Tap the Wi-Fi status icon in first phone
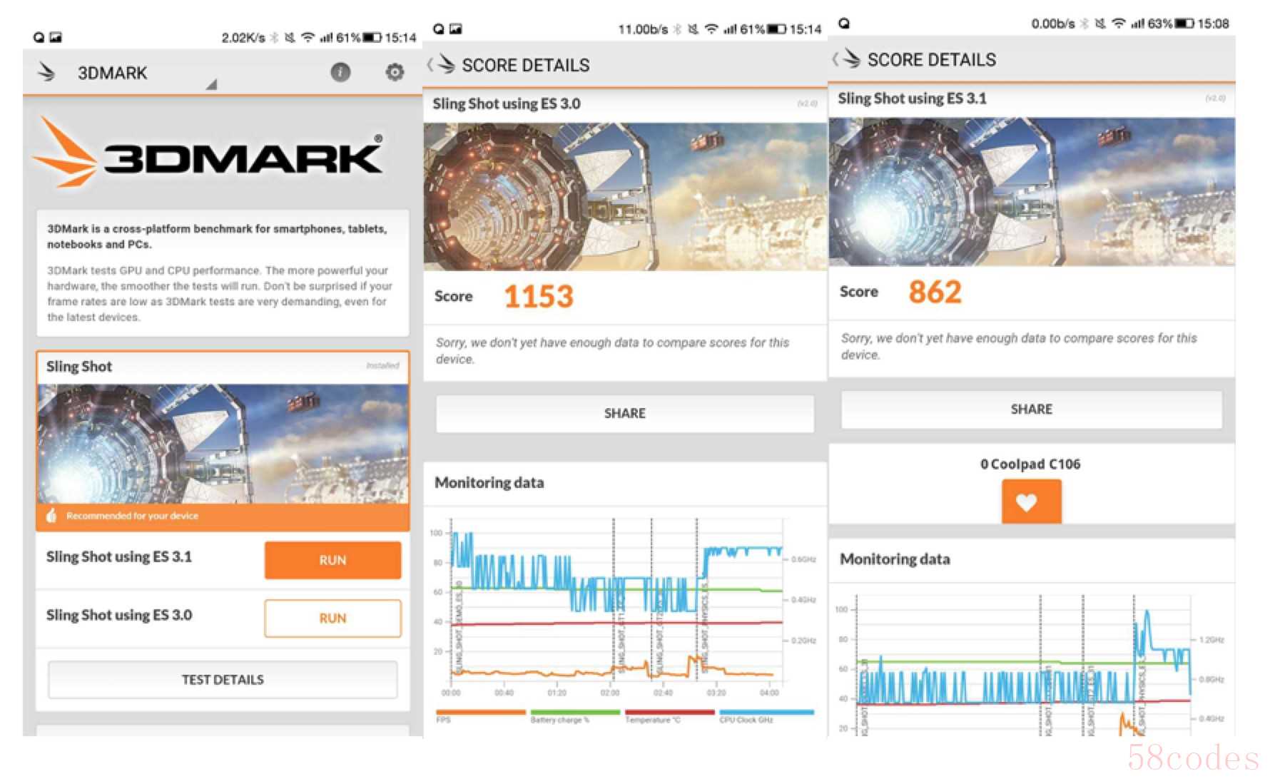Viewport: 1270px width, 779px height. coord(308,38)
